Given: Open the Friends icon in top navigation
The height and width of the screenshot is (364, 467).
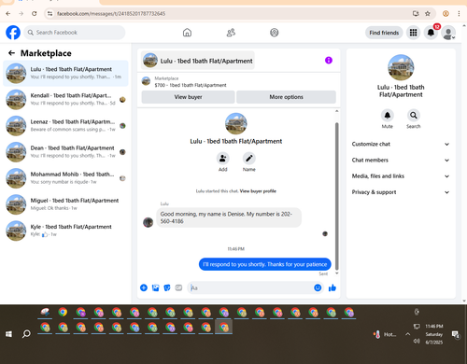Looking at the screenshot, I should pos(231,33).
